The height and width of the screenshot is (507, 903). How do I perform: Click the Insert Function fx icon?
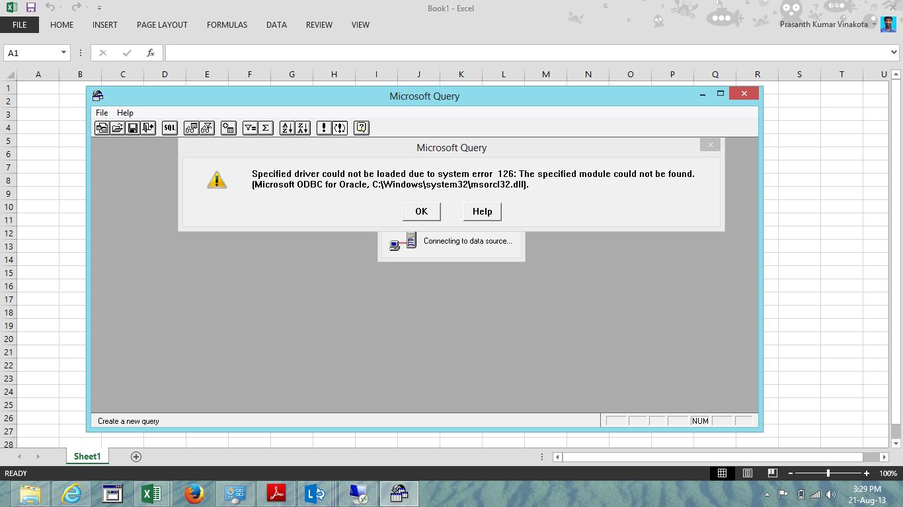pos(151,53)
